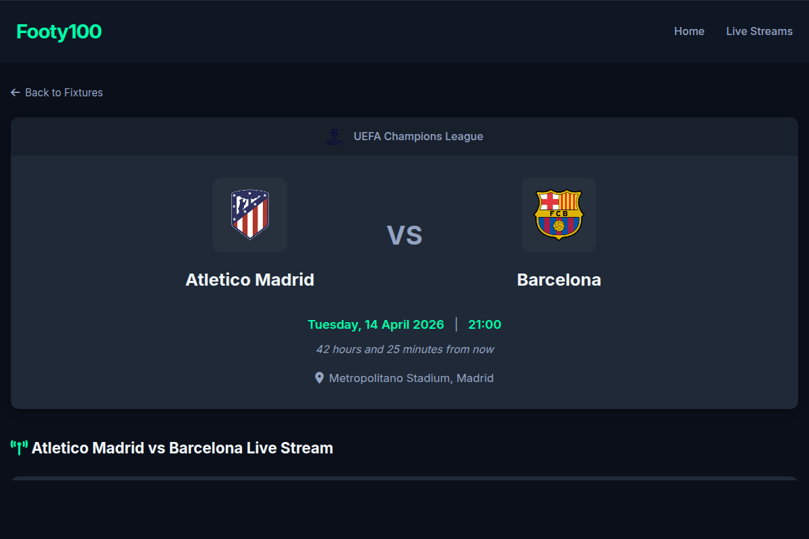Open the Live Streams navigation item
This screenshot has width=809, height=539.
759,31
